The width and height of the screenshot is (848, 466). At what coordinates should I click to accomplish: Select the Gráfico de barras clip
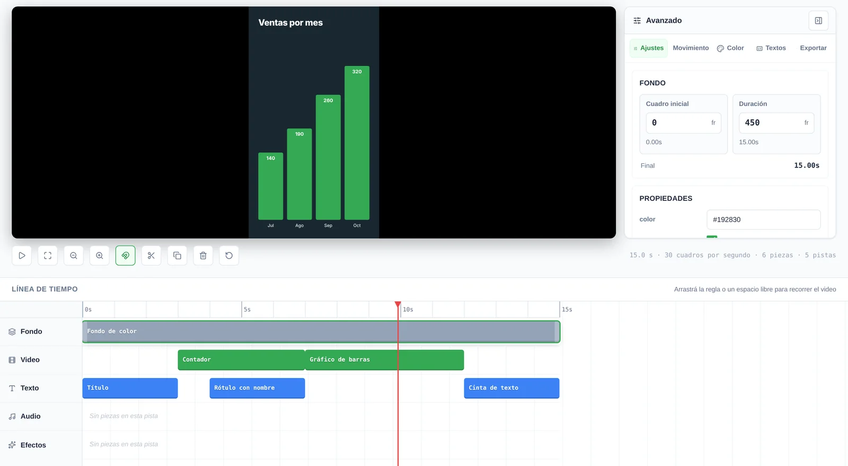coord(384,359)
